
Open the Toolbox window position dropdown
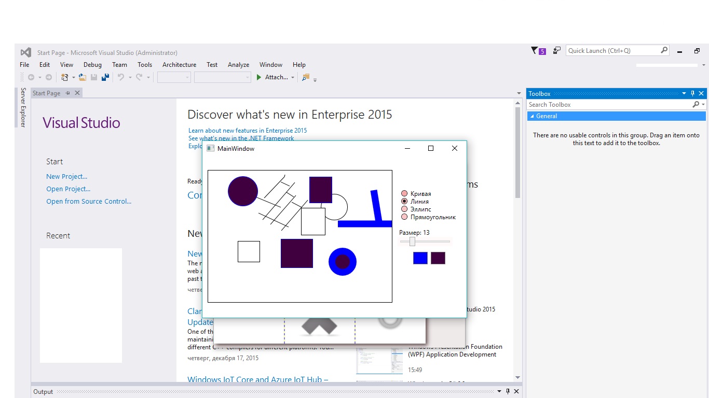click(684, 94)
